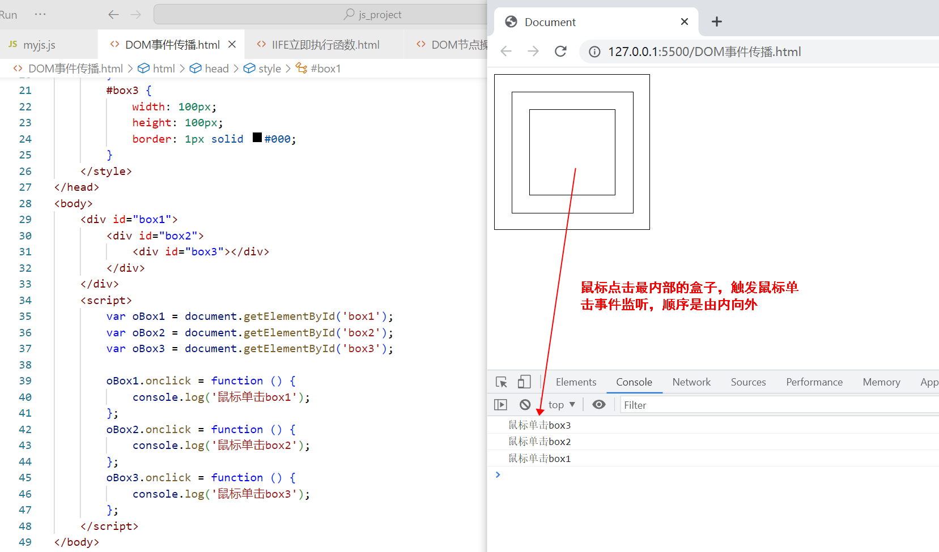Click the browser Document tab
This screenshot has width=939, height=552.
[596, 22]
